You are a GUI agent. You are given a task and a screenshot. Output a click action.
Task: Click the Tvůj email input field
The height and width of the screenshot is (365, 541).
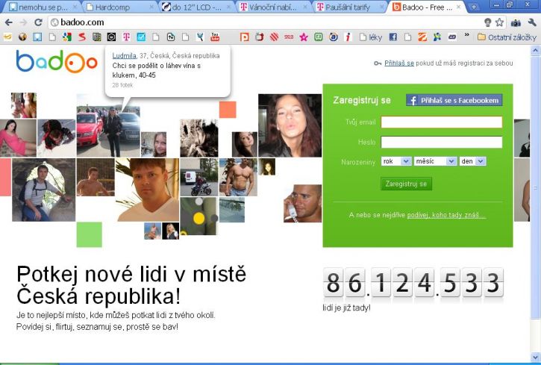click(441, 122)
